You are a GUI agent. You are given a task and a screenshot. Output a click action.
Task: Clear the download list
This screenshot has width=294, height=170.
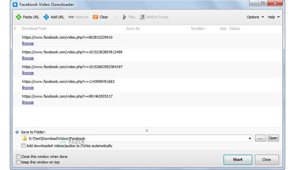(101, 17)
